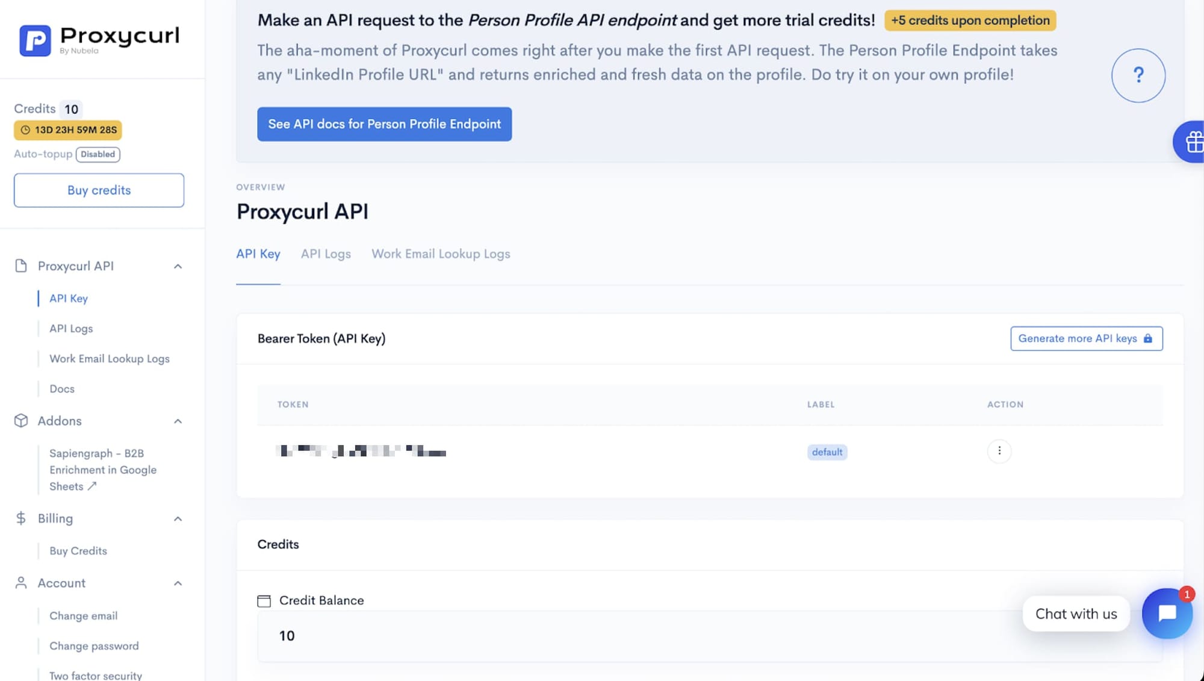Click the three-dot action menu for default token
This screenshot has height=681, width=1204.
[999, 451]
